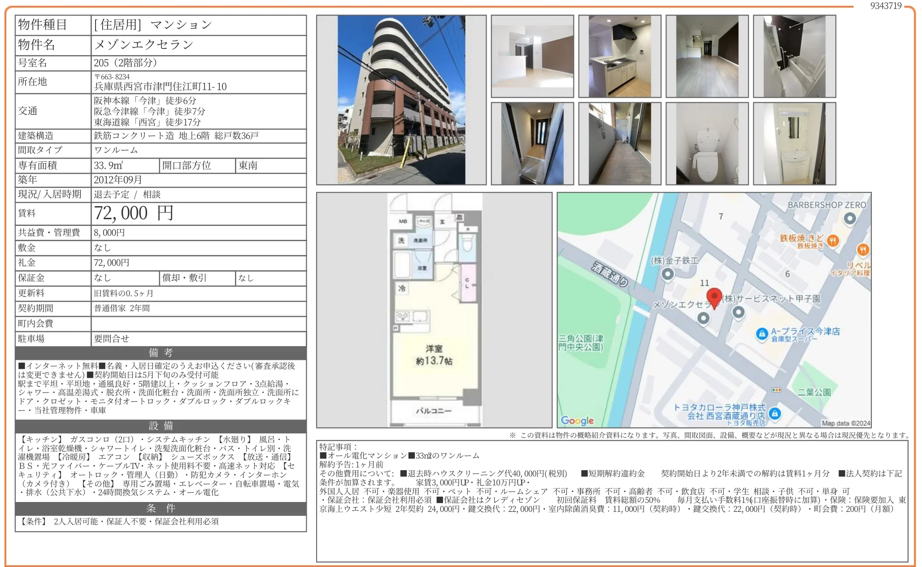The height and width of the screenshot is (567, 922).
Task: Open the toilet photo thumbnail
Action: pos(707,144)
